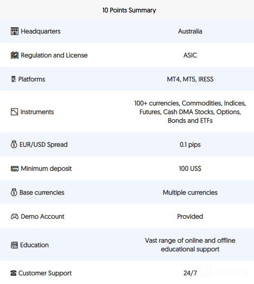
Task: Click the Headquarters building icon
Action: [14, 31]
